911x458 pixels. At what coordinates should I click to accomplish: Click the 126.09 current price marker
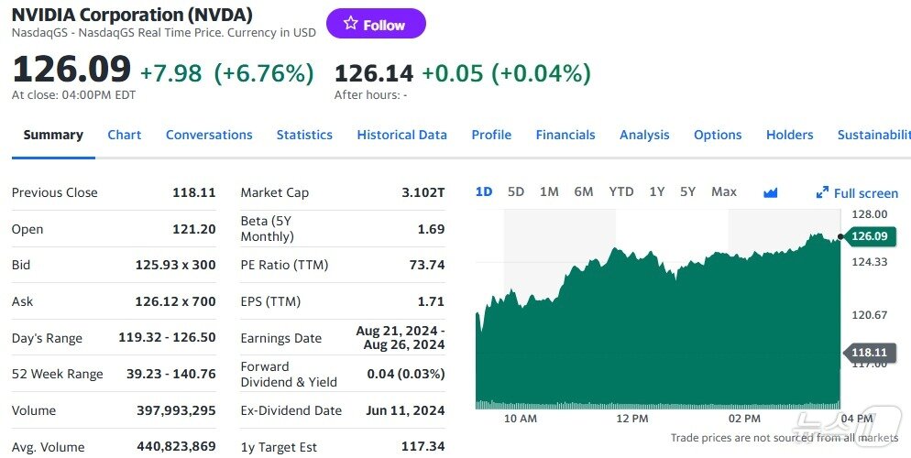pyautogui.click(x=869, y=236)
